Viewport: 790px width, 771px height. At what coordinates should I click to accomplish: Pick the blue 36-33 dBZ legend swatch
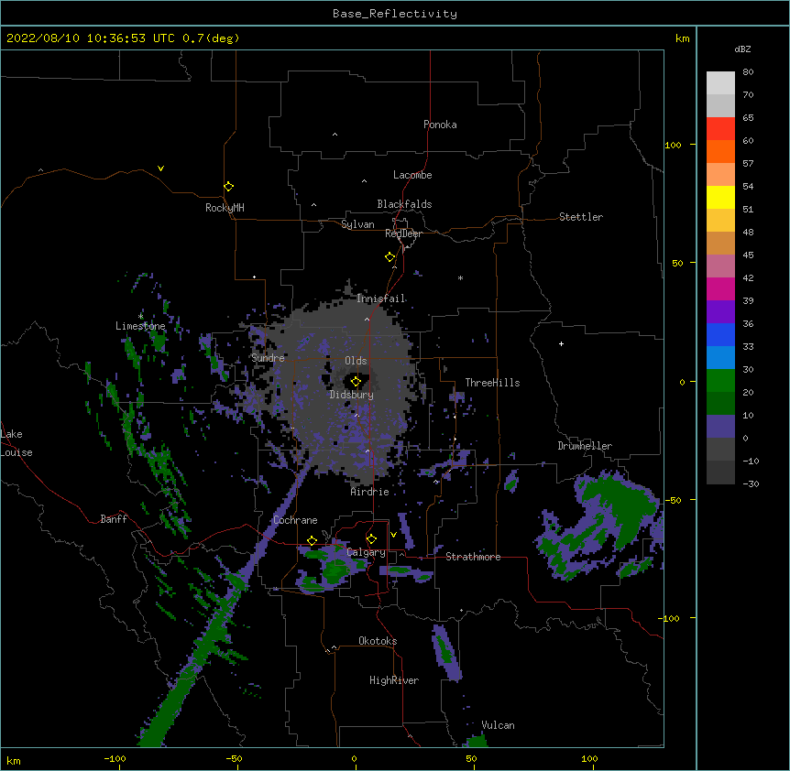coord(720,334)
